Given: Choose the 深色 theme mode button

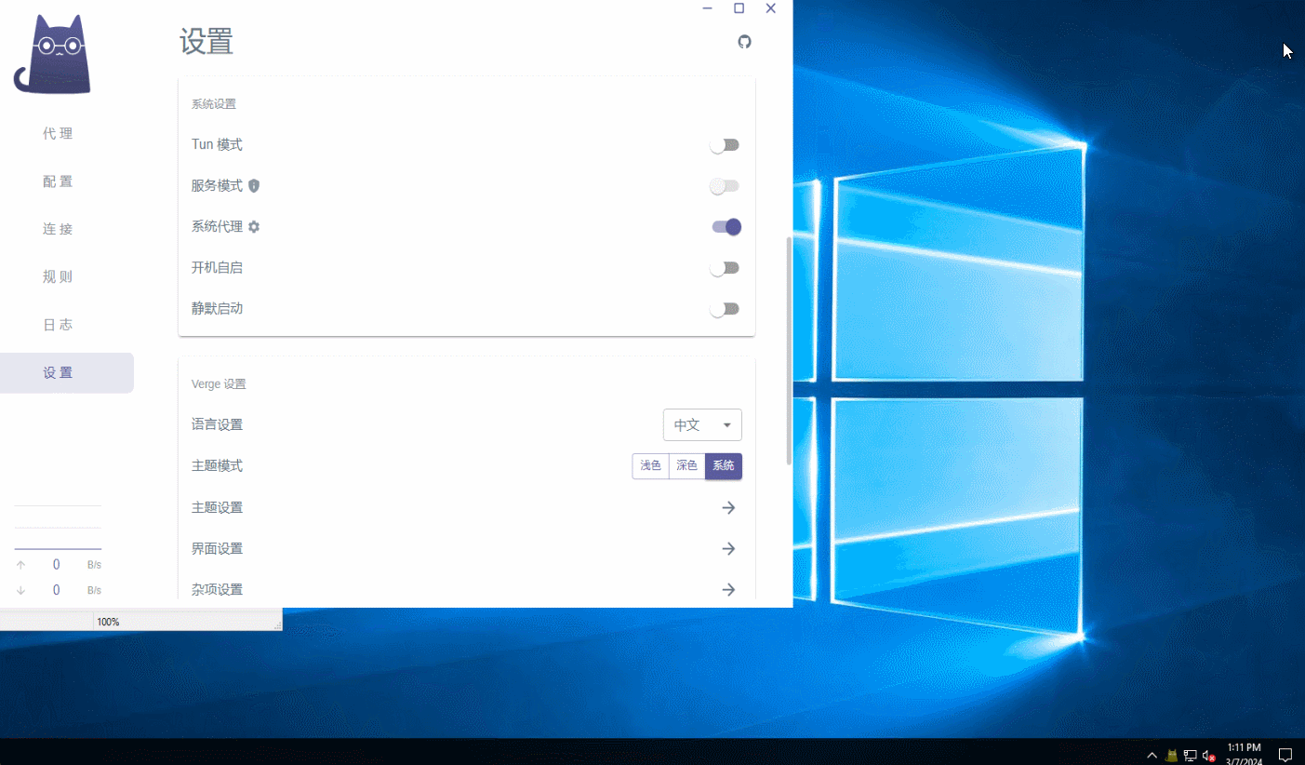Looking at the screenshot, I should click(686, 466).
